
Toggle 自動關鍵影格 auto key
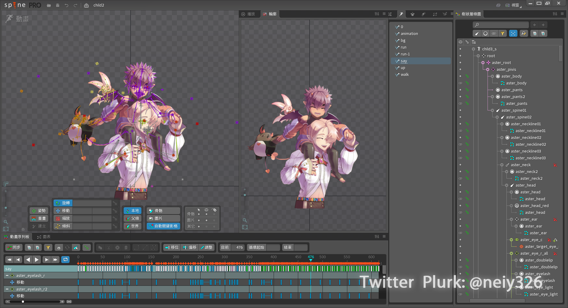click(x=163, y=226)
